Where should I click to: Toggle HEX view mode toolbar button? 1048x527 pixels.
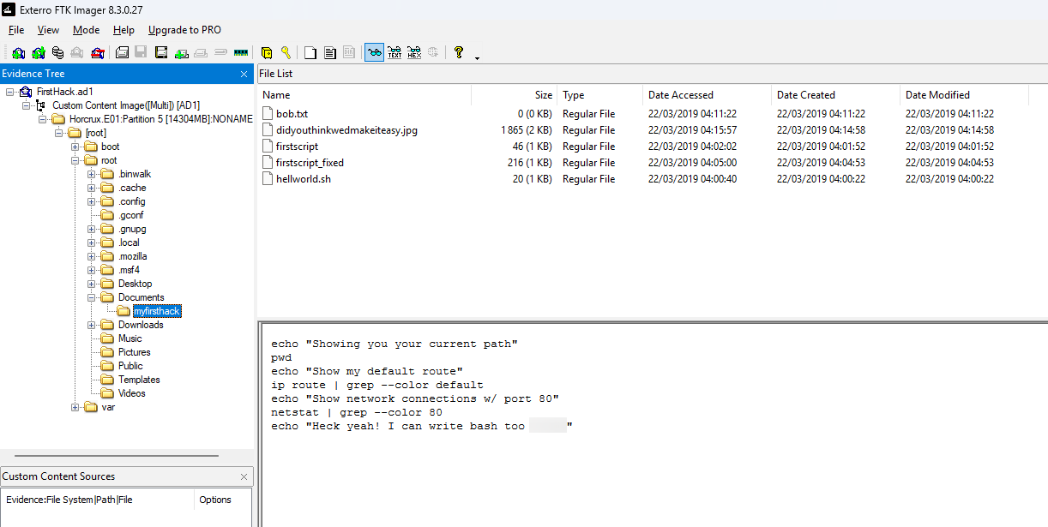pos(414,52)
